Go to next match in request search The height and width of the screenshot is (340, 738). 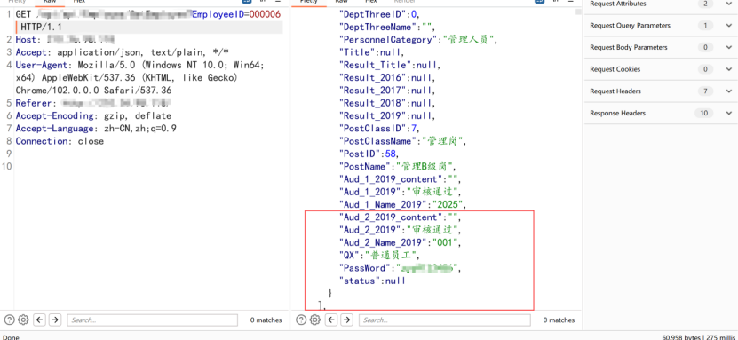55,320
